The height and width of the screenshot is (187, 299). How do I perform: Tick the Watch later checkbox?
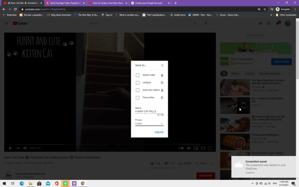pyautogui.click(x=138, y=75)
